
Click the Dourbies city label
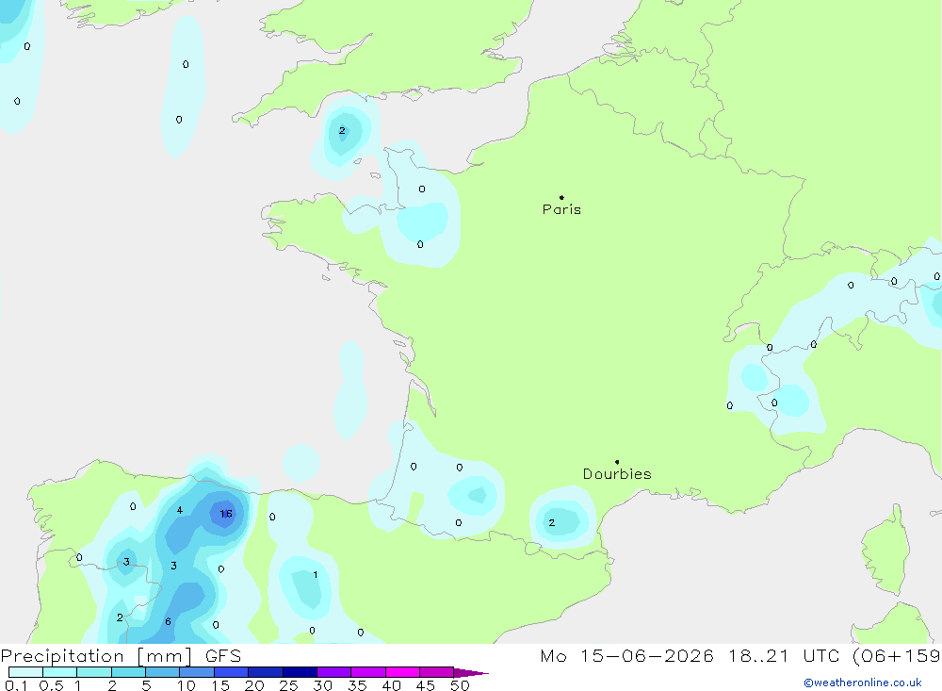(617, 474)
